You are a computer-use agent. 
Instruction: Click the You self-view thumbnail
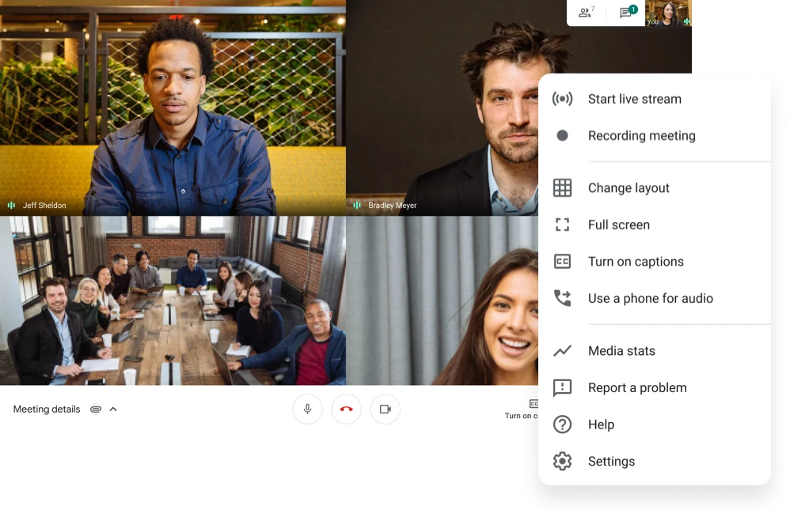tap(668, 13)
